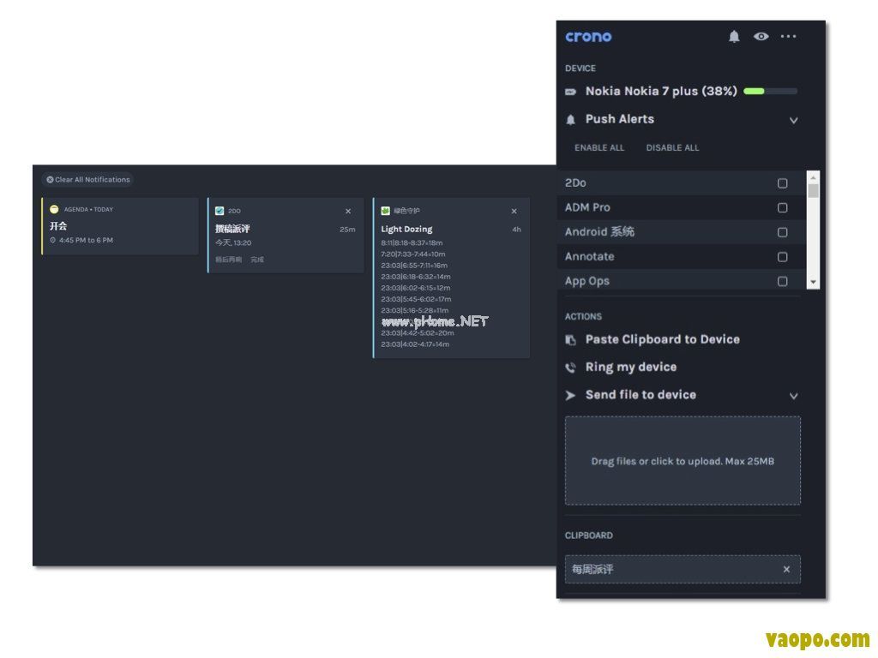Click the 2Do checkmark app icon
The width and height of the screenshot is (878, 658).
tap(219, 211)
